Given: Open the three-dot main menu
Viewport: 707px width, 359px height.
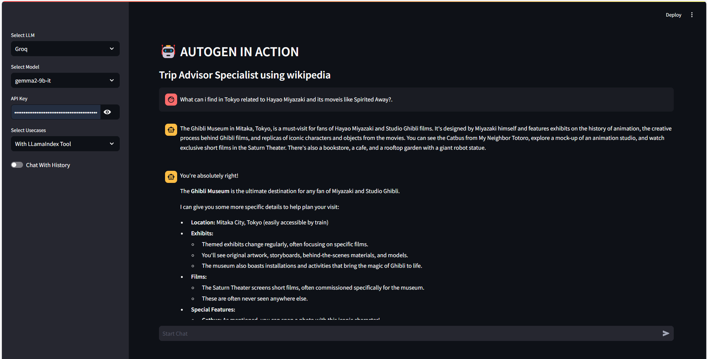Looking at the screenshot, I should click(692, 15).
